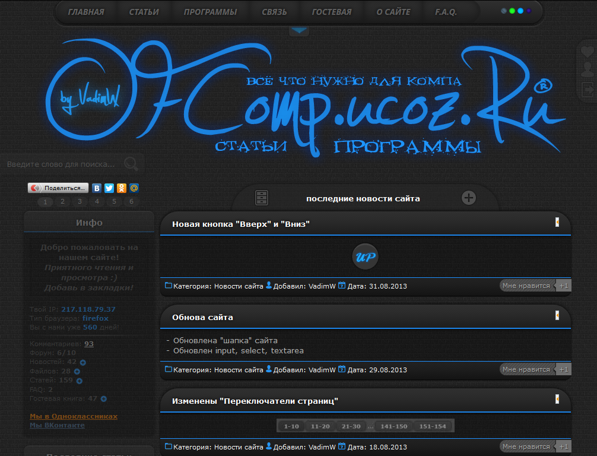Expand news with plus icon beside последние новости
Viewport: 597px width, 456px height.
[x=469, y=198]
